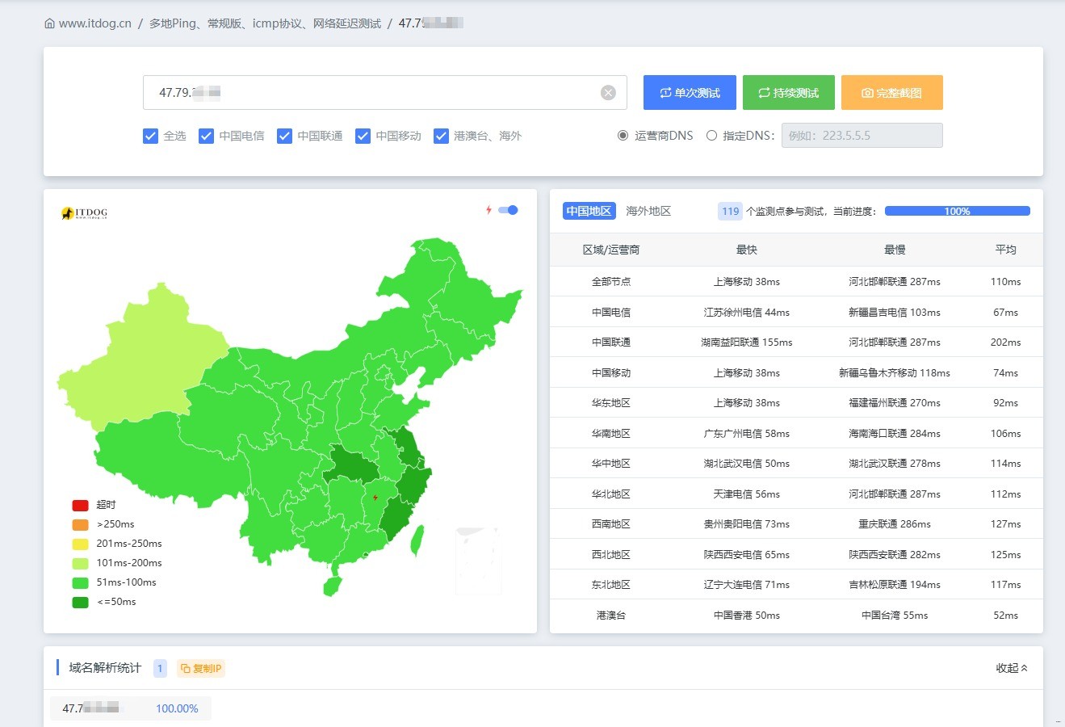Screen dimensions: 1065x727
Task: Select the 中国地区 tab
Action: click(x=589, y=211)
